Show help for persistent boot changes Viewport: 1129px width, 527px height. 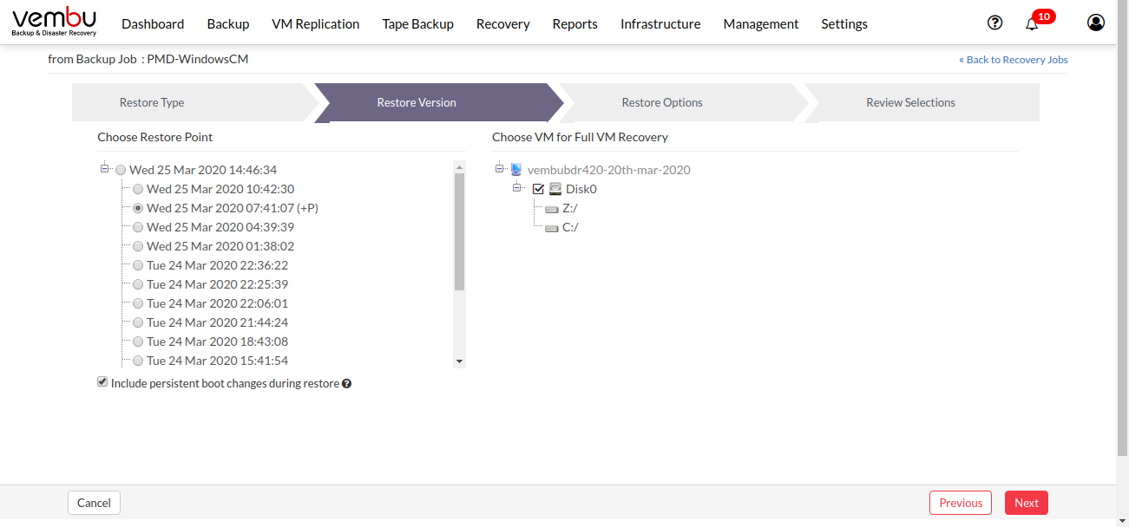tap(346, 383)
